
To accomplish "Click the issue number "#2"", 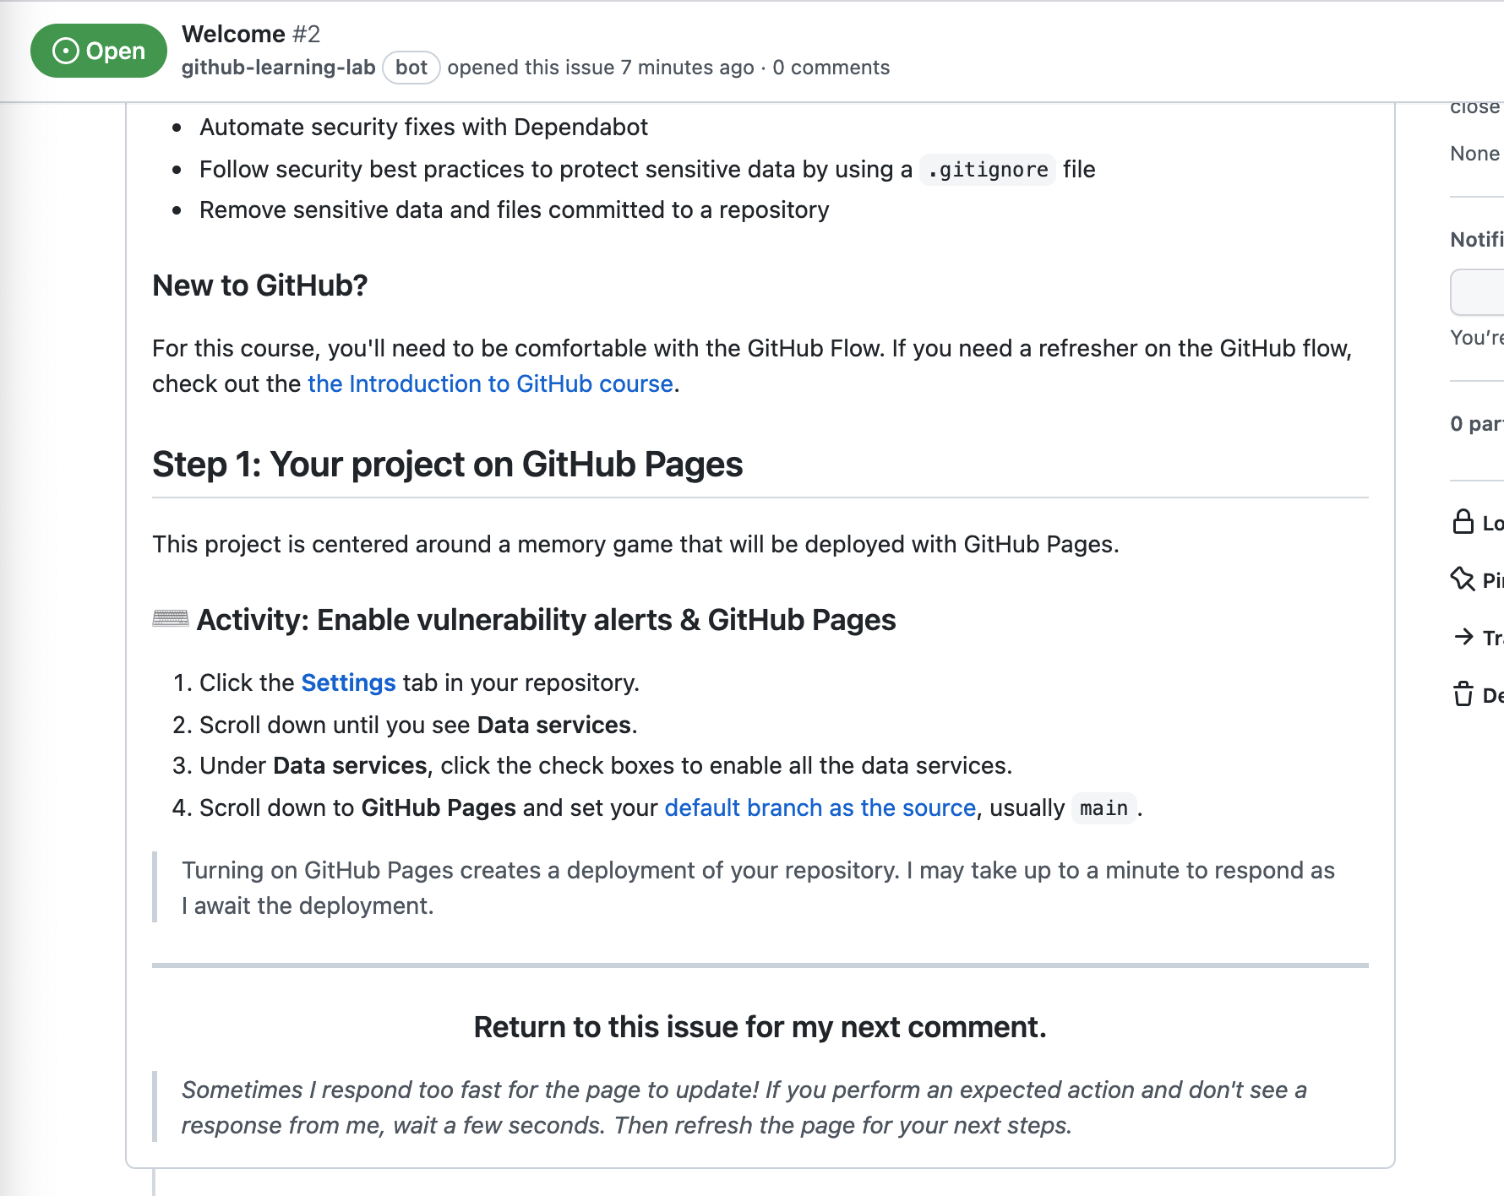I will click(x=308, y=33).
